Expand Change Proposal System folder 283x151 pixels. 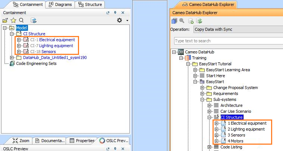(202, 88)
